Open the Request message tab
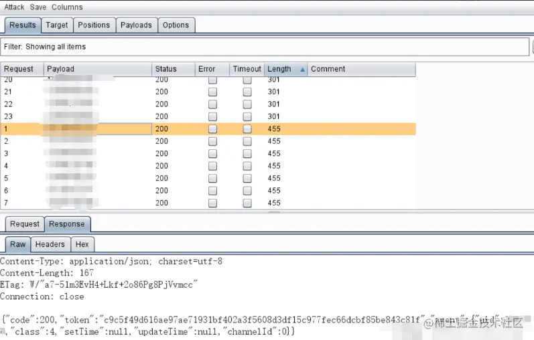 coord(25,224)
